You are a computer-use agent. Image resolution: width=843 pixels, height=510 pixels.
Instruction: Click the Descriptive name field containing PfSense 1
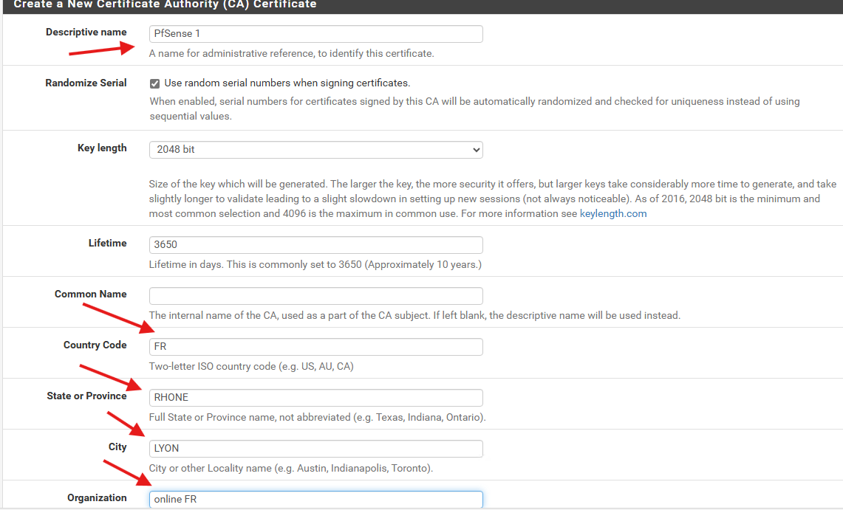(x=315, y=34)
